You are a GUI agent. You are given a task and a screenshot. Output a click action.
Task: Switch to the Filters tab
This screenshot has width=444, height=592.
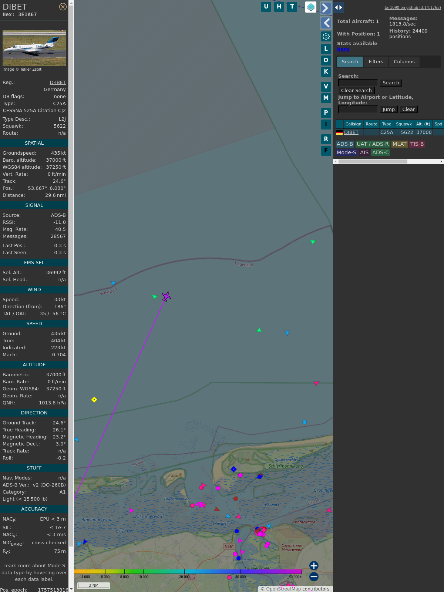(x=376, y=62)
